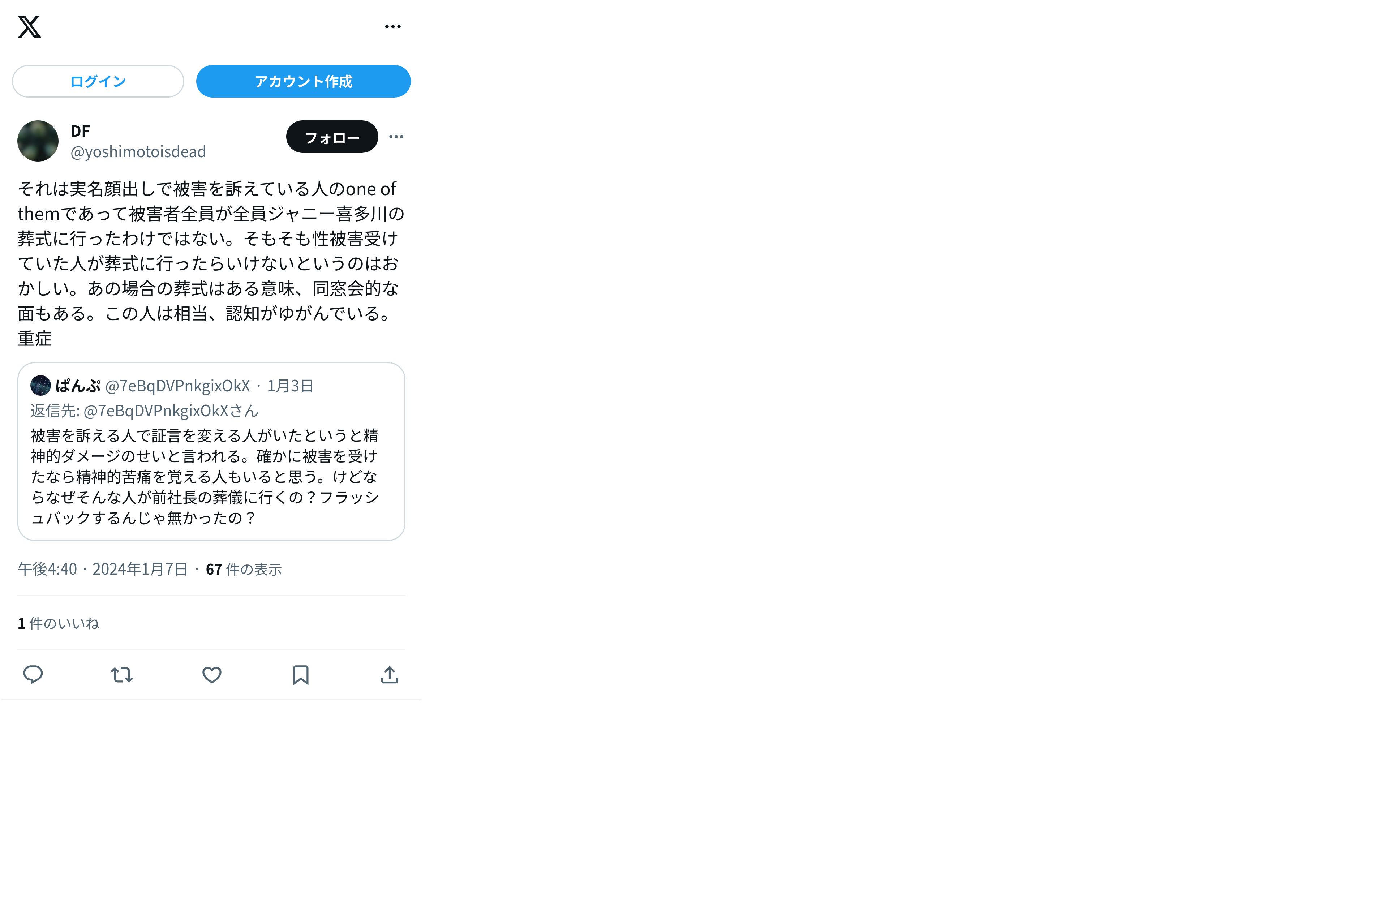Viewport: 1392px width, 915px height.
Task: Open the tweet's three-dot options menu
Action: coord(396,137)
